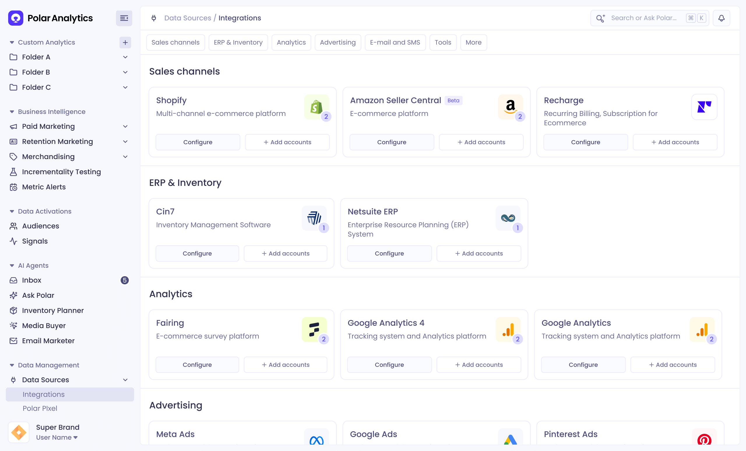
Task: Focus the Search or Ask Polar field
Action: pos(649,18)
